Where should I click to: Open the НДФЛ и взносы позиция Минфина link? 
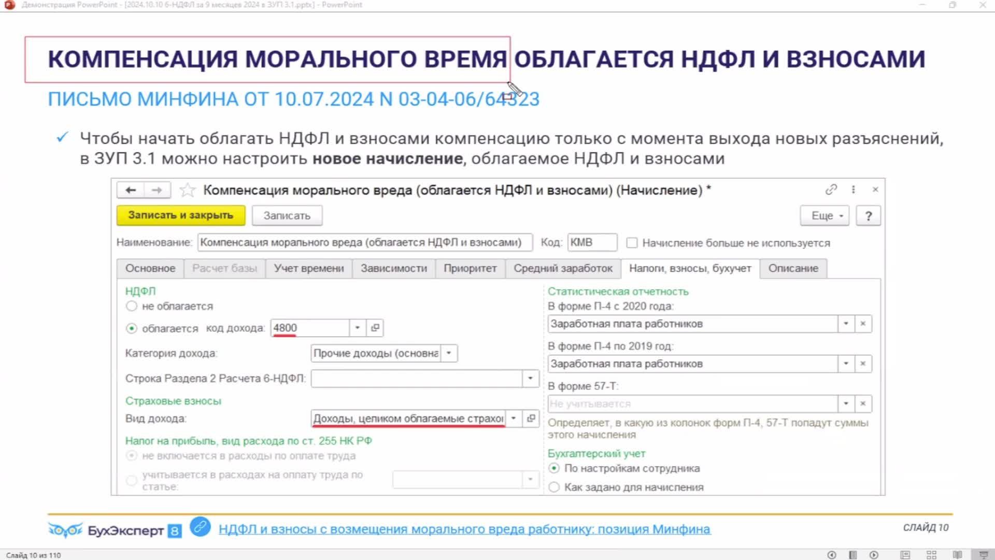tap(464, 529)
